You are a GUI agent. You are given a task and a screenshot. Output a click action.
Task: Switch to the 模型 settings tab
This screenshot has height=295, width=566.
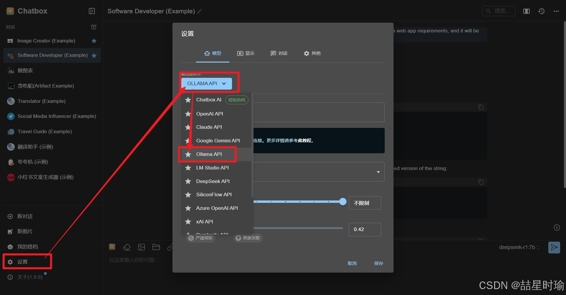pos(213,53)
